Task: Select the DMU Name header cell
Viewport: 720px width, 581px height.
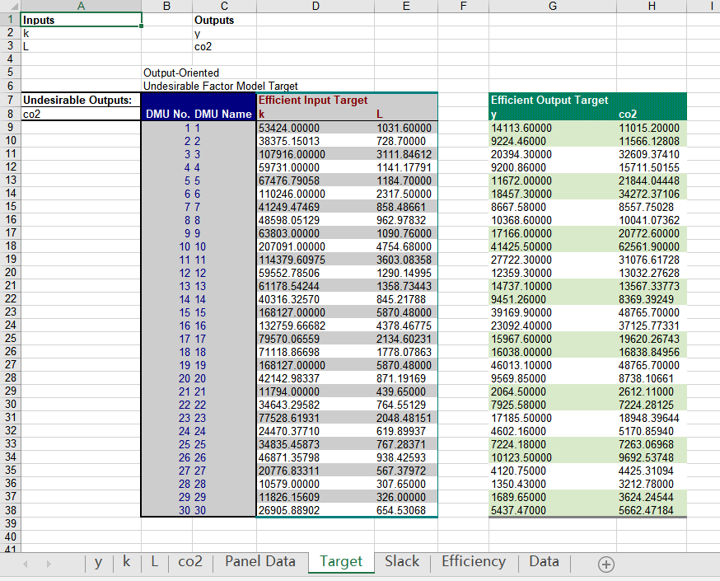Action: [223, 114]
